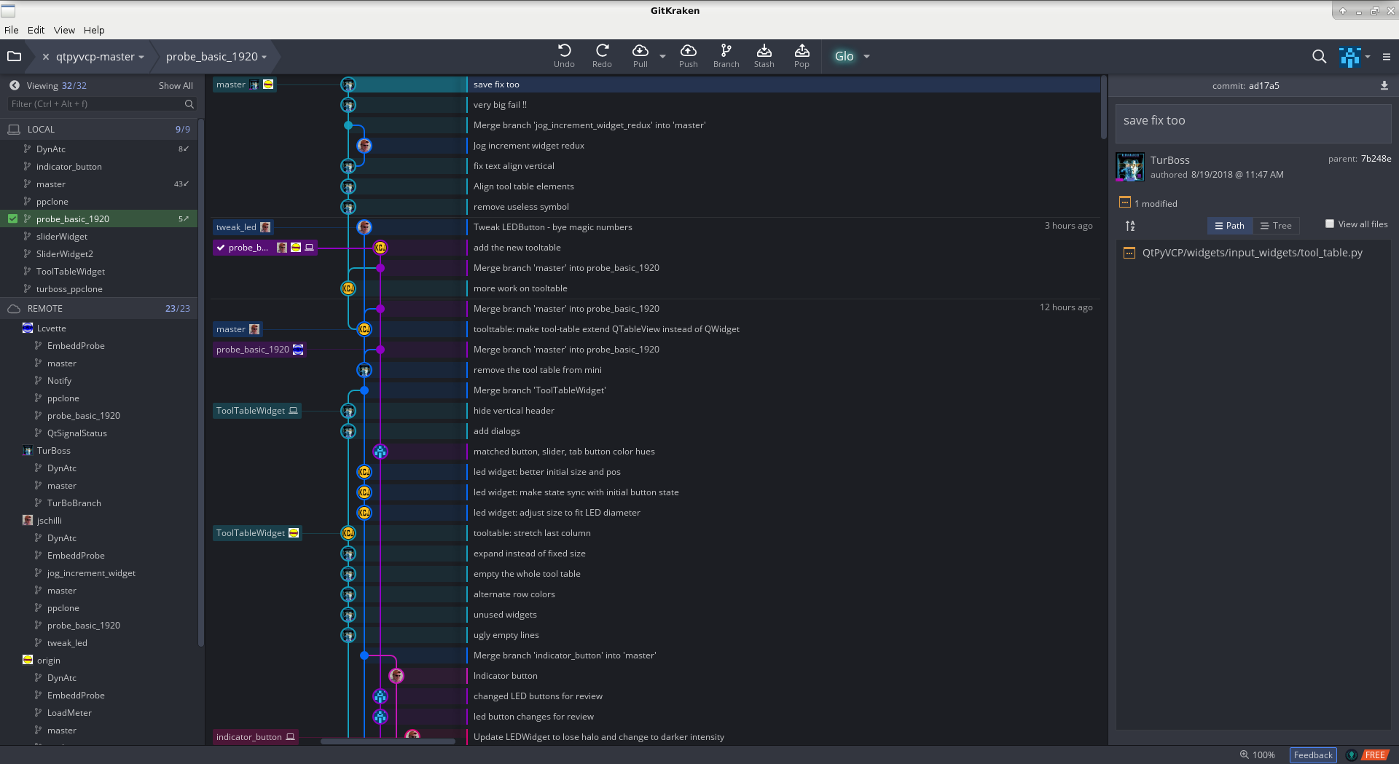Click the sort files icon

coord(1130,226)
